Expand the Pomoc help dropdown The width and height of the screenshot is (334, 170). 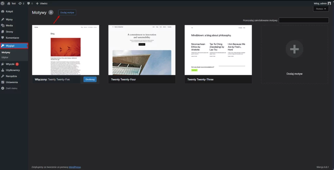[321, 9]
